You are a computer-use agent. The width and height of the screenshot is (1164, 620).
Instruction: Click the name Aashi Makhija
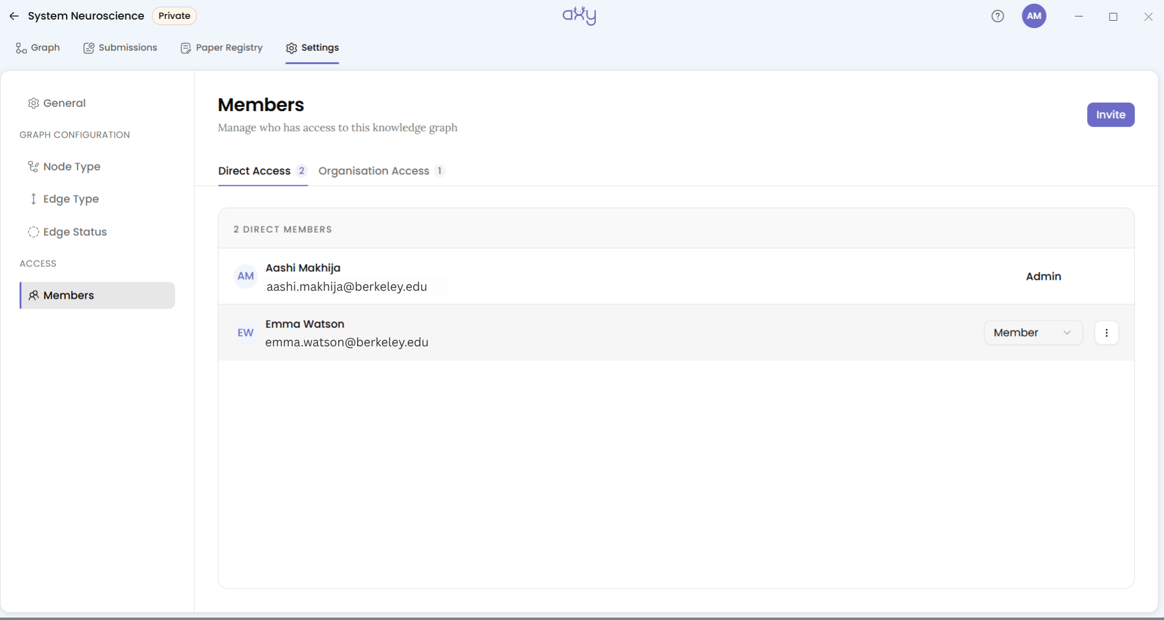tap(303, 268)
